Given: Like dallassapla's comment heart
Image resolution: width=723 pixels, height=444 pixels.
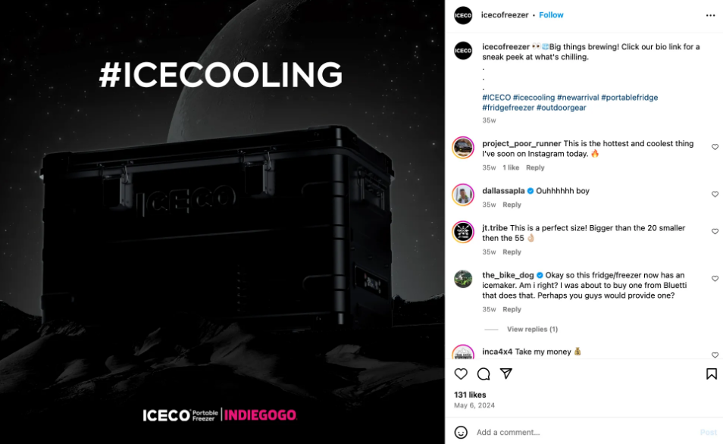Looking at the screenshot, I should [x=715, y=194].
